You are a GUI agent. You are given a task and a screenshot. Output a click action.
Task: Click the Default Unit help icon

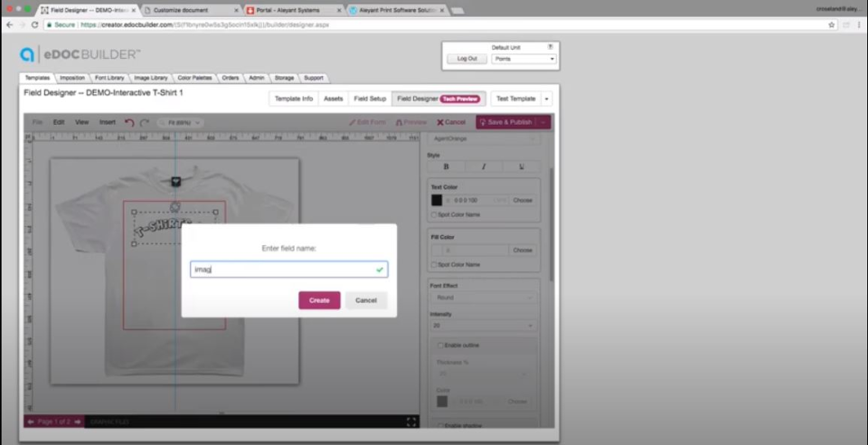(551, 47)
